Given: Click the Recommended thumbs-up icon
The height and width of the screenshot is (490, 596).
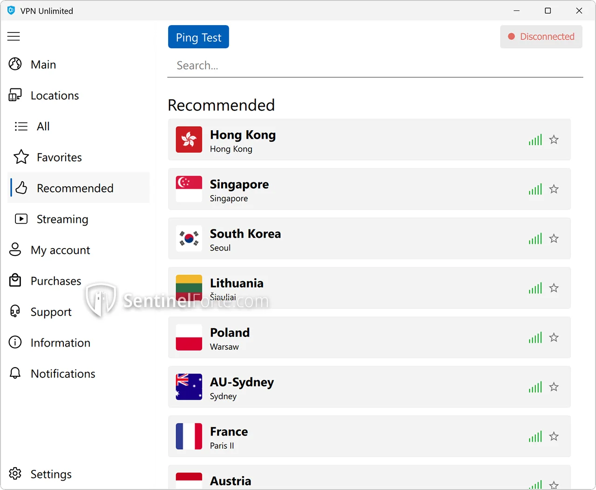Looking at the screenshot, I should (21, 188).
